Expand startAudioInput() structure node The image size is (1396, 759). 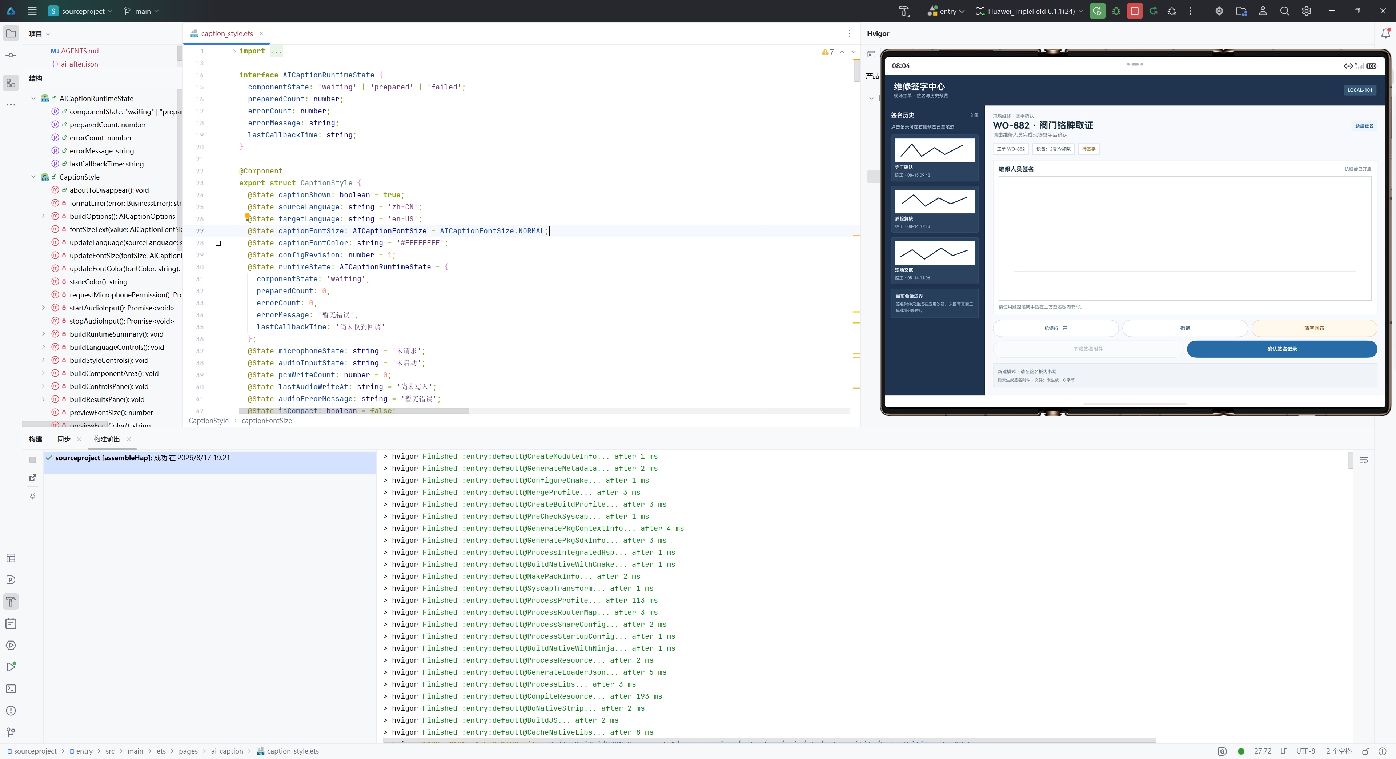pyautogui.click(x=43, y=308)
